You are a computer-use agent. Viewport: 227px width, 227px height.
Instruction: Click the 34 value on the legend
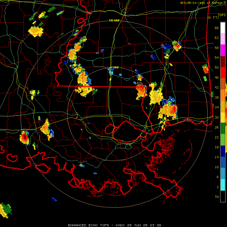pyautogui.click(x=217, y=107)
